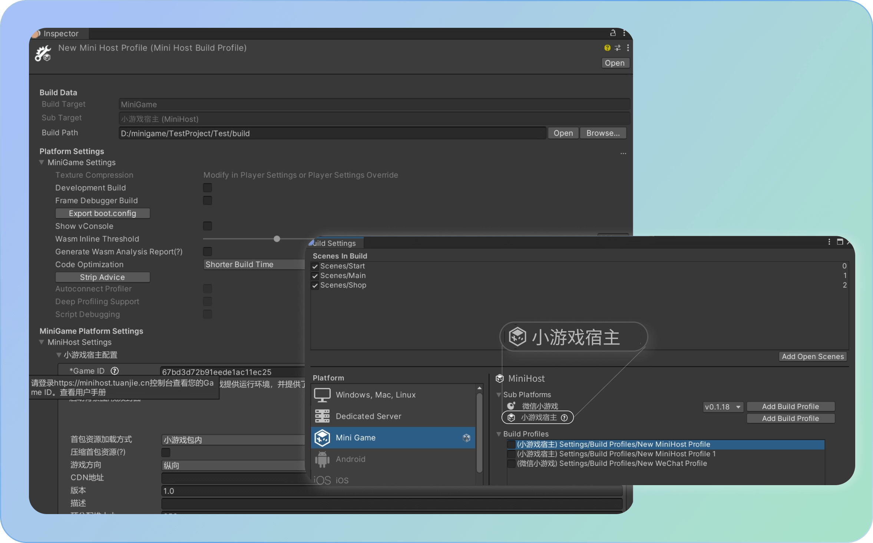Collapse the 小游戏宿主配置 foldout
This screenshot has width=873, height=543.
pyautogui.click(x=59, y=355)
